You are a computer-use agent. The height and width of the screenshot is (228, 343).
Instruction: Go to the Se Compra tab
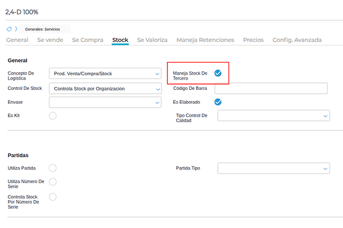point(88,40)
